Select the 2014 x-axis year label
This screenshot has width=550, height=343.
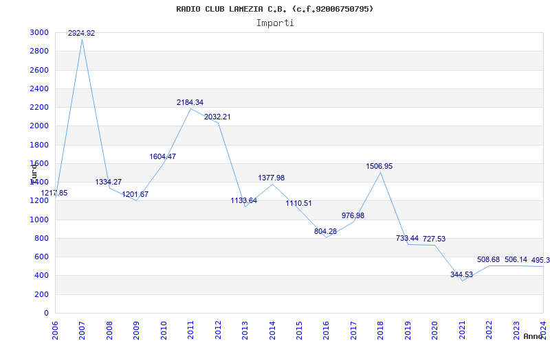[272, 331]
